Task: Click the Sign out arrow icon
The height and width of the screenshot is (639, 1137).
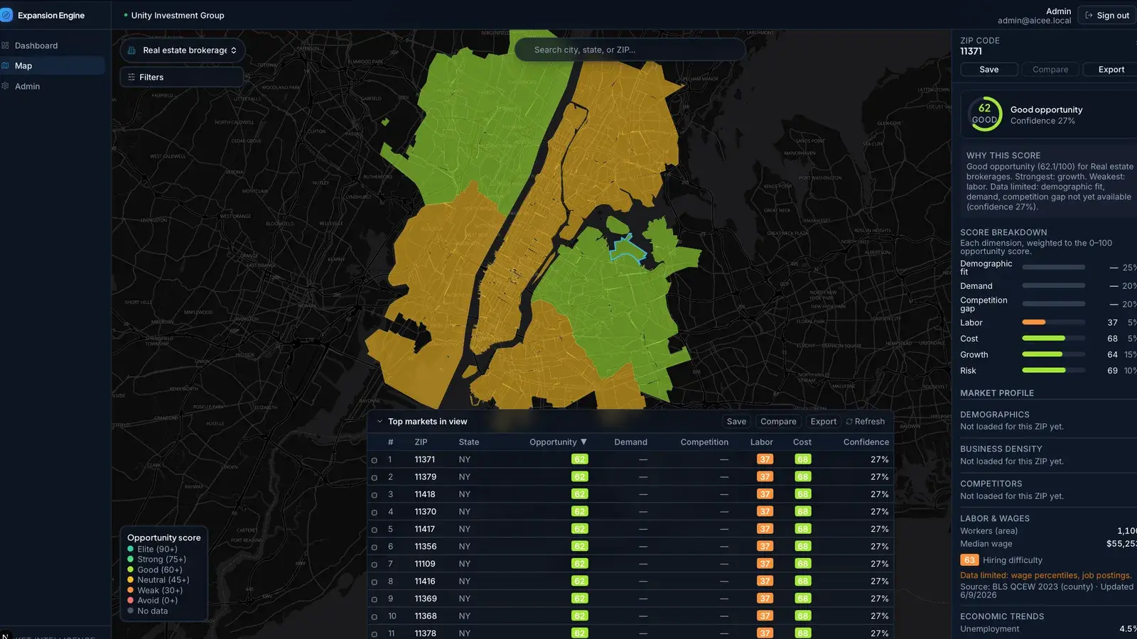Action: pos(1089,16)
